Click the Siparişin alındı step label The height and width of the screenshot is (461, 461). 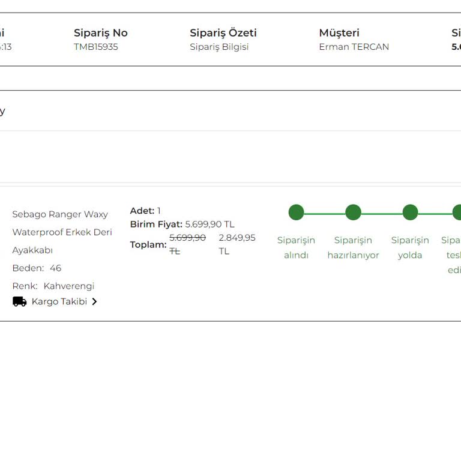click(296, 247)
